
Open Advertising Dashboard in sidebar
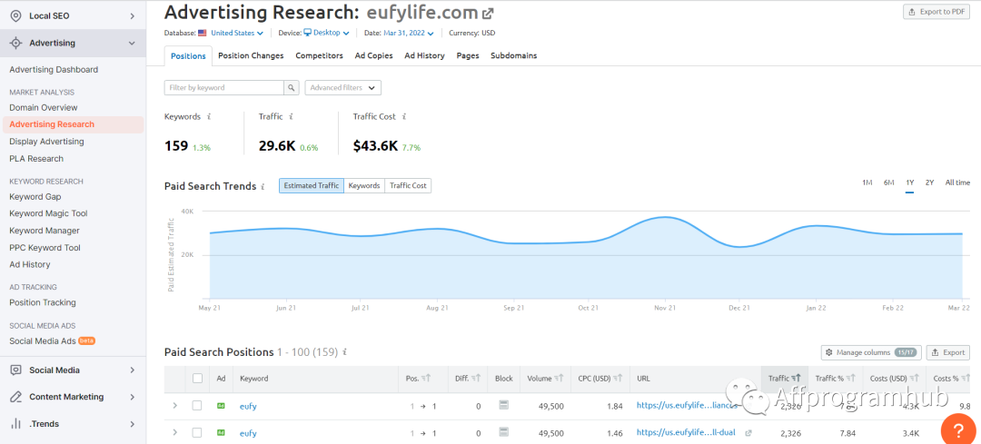click(54, 69)
